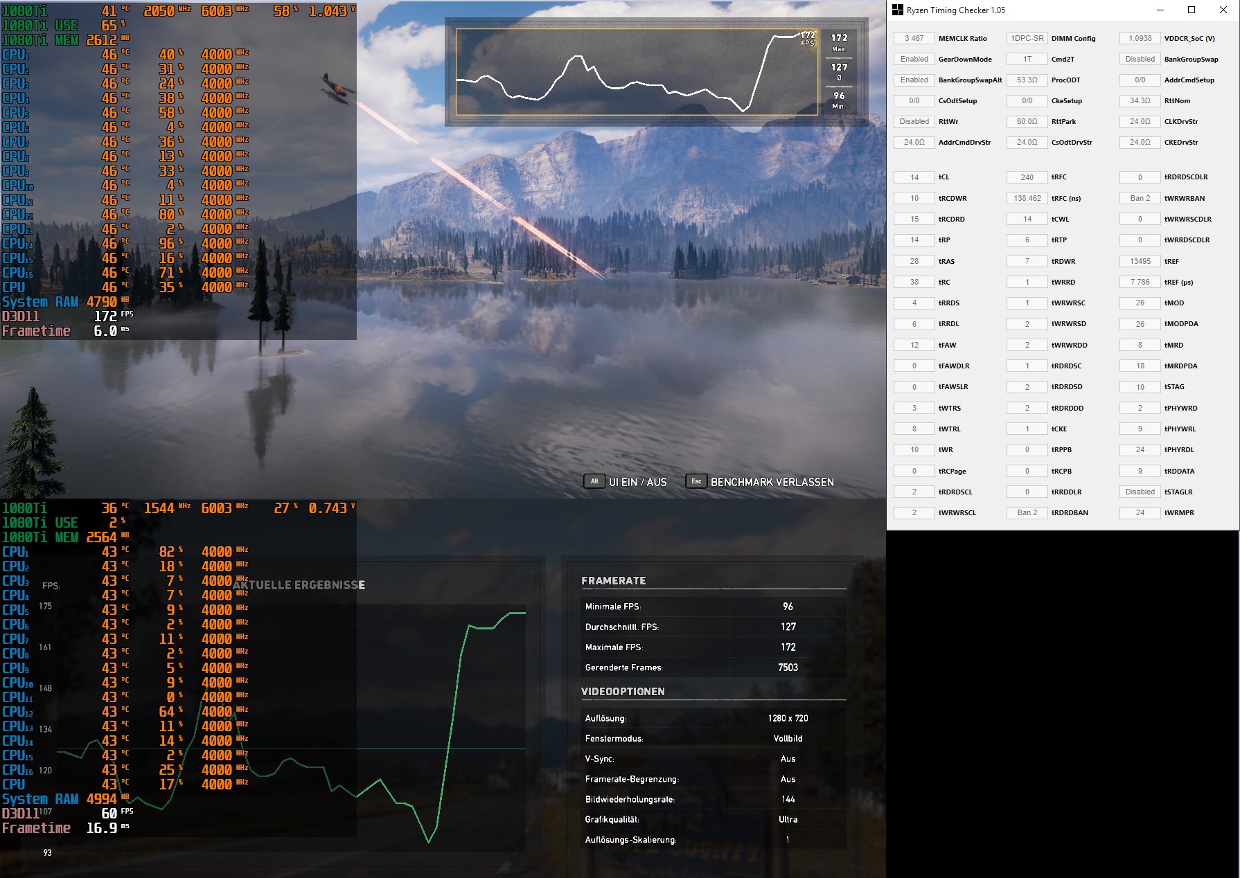Click the Durchschnittl. FPS value 127
This screenshot has width=1240, height=878.
click(788, 627)
